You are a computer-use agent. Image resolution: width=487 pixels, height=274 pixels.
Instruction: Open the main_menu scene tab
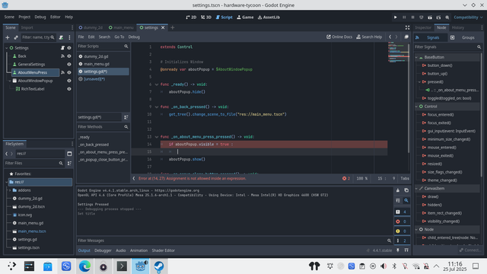(121, 27)
